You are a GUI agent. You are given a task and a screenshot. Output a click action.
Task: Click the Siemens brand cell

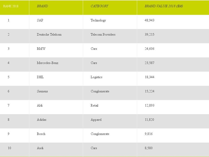[x=42, y=91]
